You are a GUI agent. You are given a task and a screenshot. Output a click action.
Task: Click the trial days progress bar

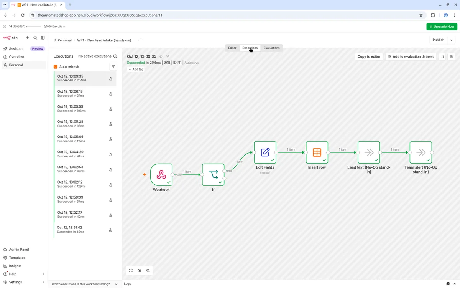coord(33,26)
